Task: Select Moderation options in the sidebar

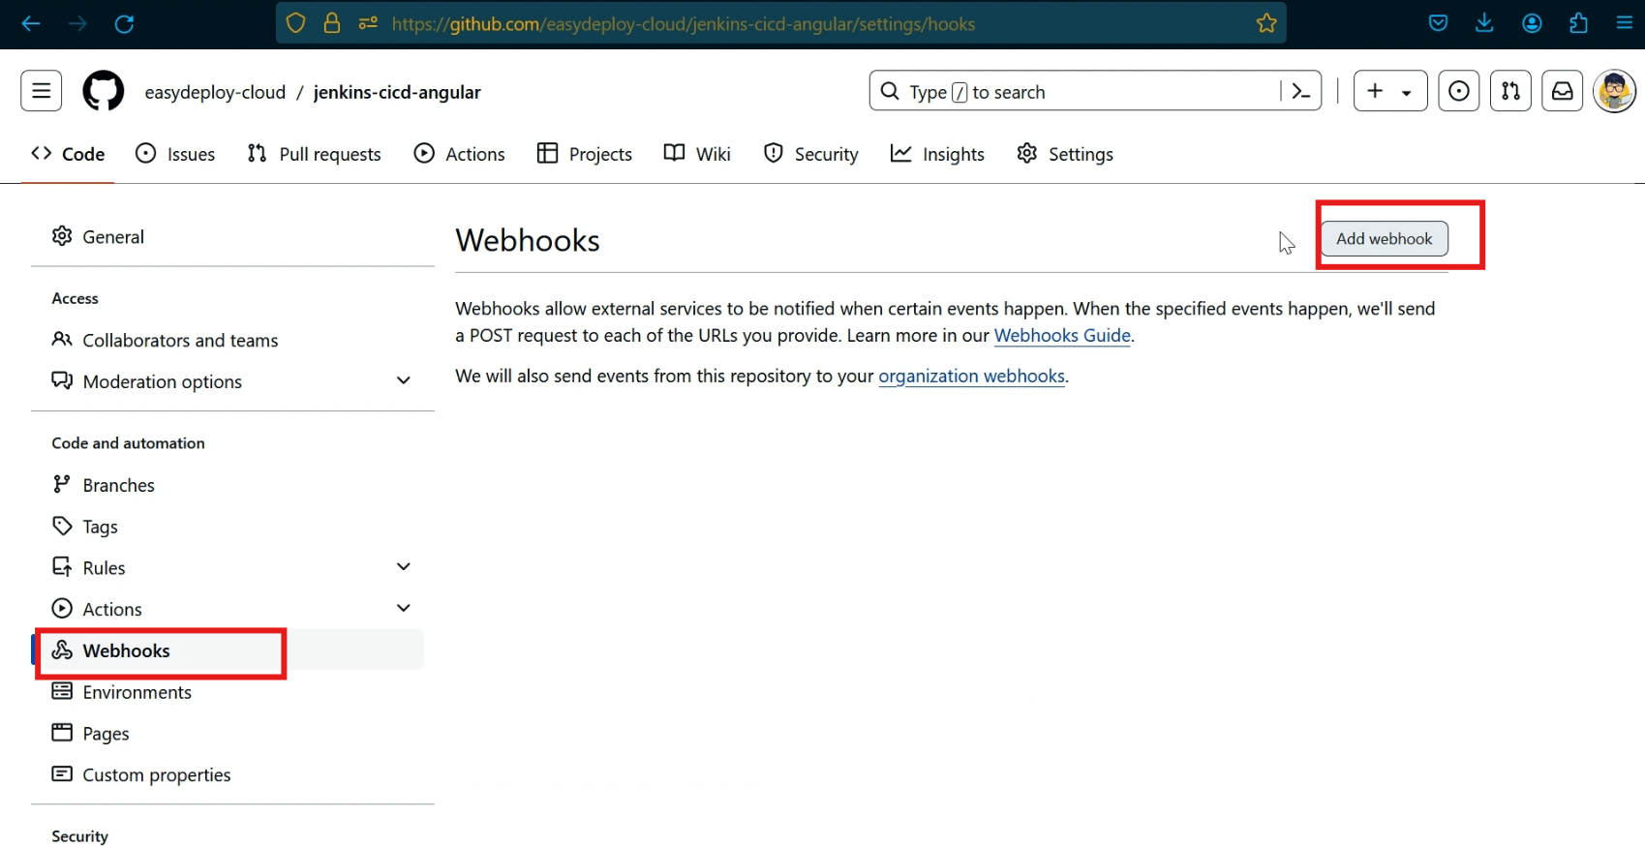Action: coord(163,381)
